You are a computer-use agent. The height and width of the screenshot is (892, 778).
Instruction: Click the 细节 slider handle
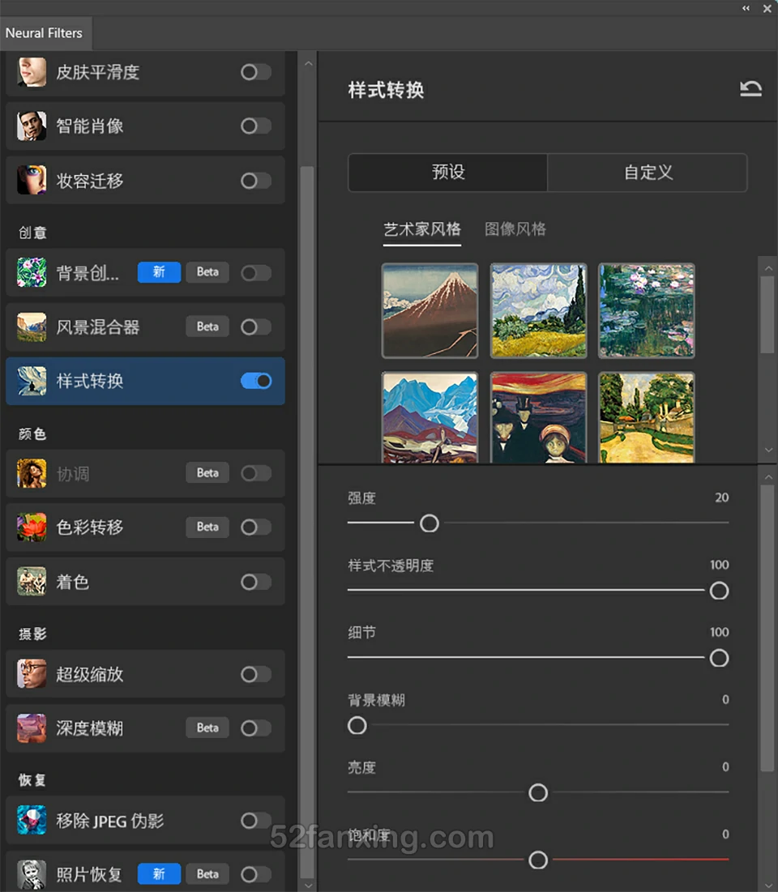point(719,658)
